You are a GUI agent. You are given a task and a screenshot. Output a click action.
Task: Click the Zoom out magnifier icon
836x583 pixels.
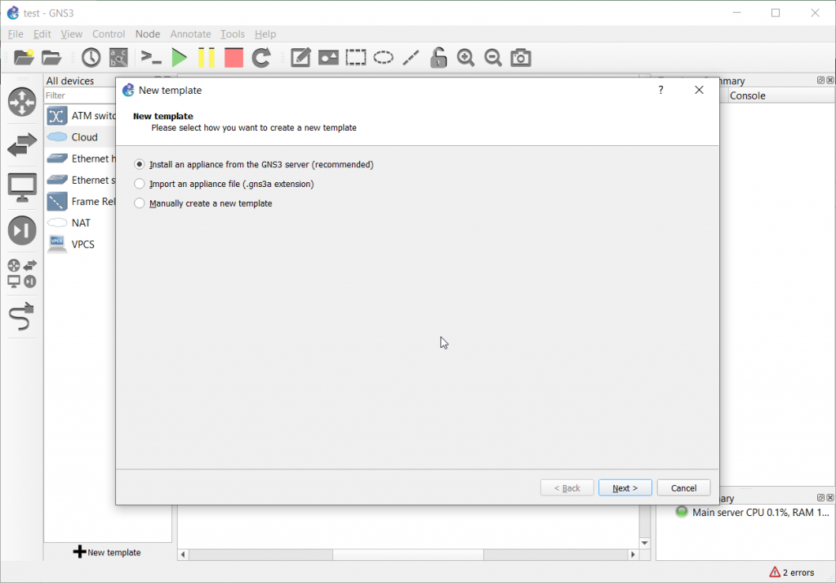coord(493,57)
